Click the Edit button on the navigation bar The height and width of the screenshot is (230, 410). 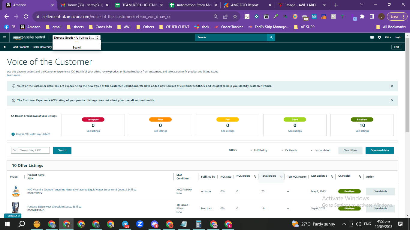(x=396, y=47)
